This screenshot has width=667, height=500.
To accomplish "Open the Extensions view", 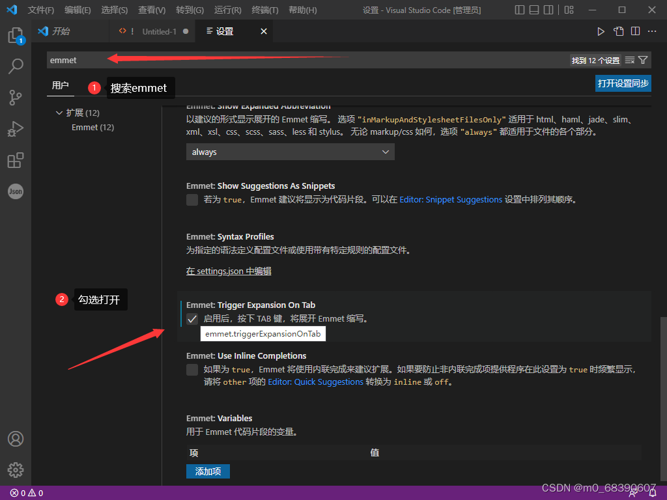I will pos(16,160).
